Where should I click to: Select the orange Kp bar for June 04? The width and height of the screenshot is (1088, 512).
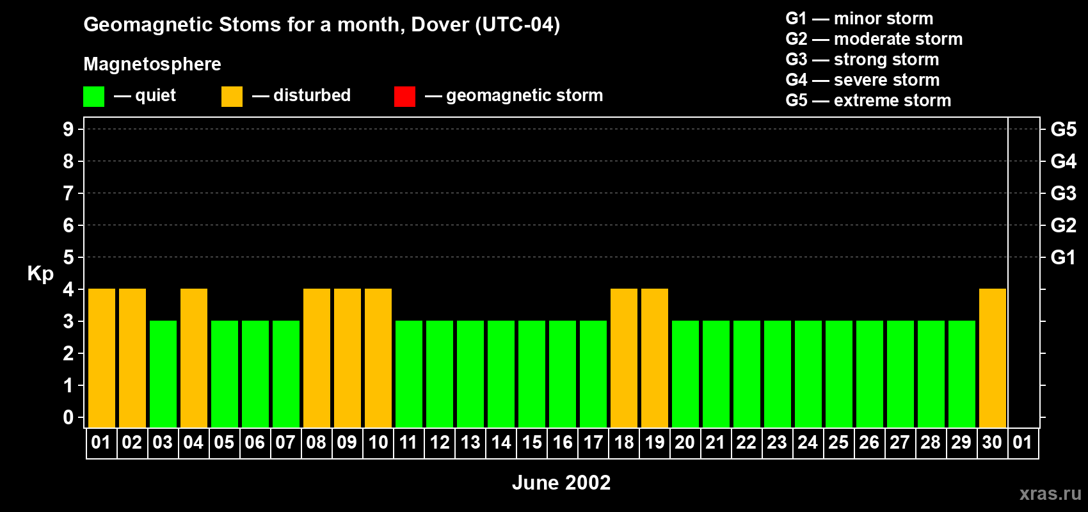coord(194,358)
